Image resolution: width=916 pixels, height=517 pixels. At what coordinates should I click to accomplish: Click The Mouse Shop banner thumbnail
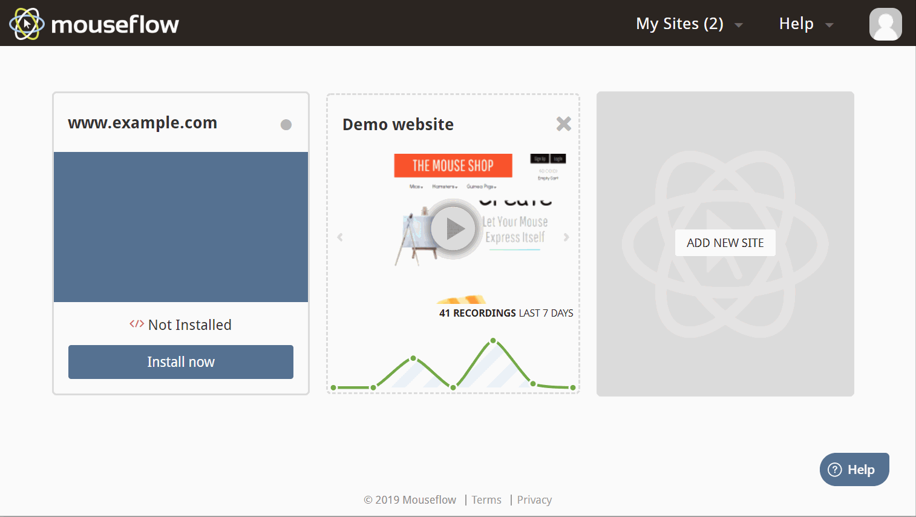point(453,165)
